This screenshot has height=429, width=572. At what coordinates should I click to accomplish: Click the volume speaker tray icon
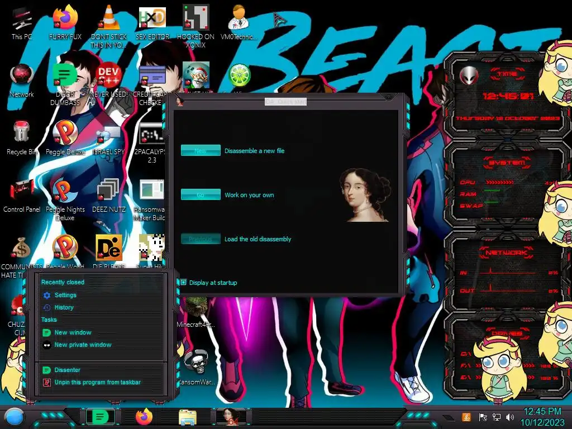pos(510,417)
